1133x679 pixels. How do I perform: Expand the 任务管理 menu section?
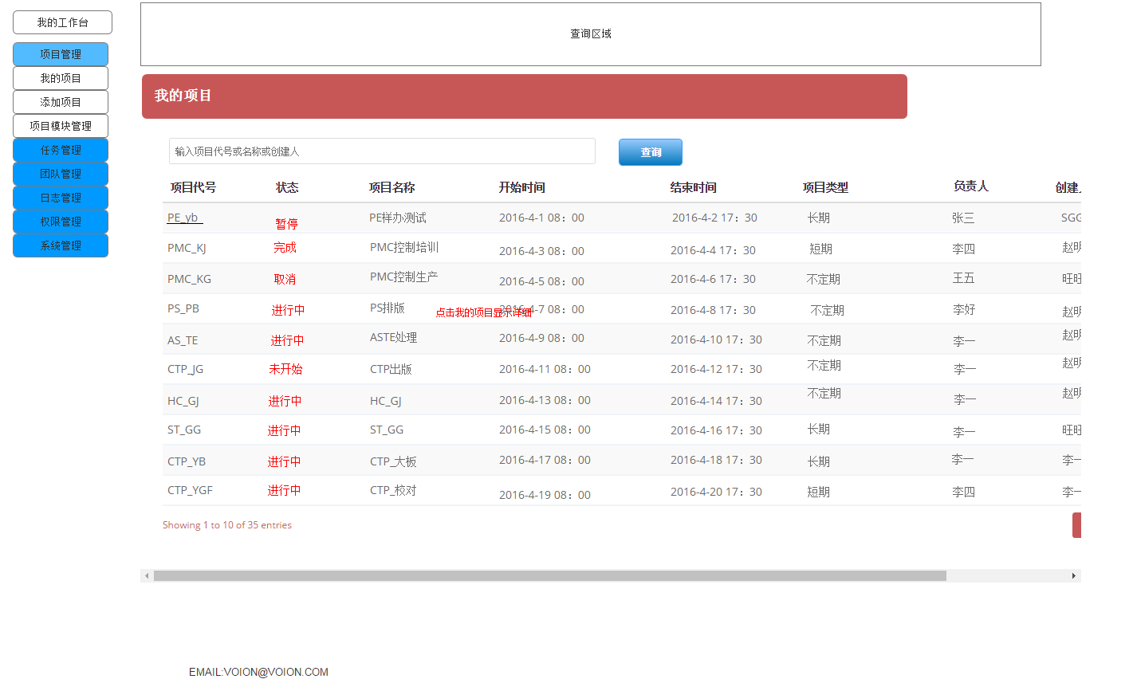point(61,150)
